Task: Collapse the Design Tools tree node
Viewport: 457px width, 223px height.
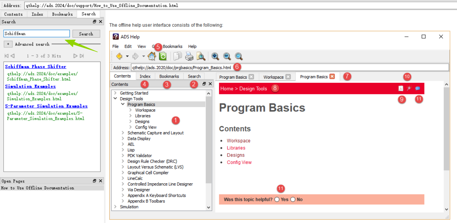Action: tap(115, 99)
